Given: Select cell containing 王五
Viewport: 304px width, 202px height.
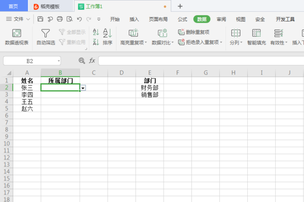Looking at the screenshot, I should point(27,102).
